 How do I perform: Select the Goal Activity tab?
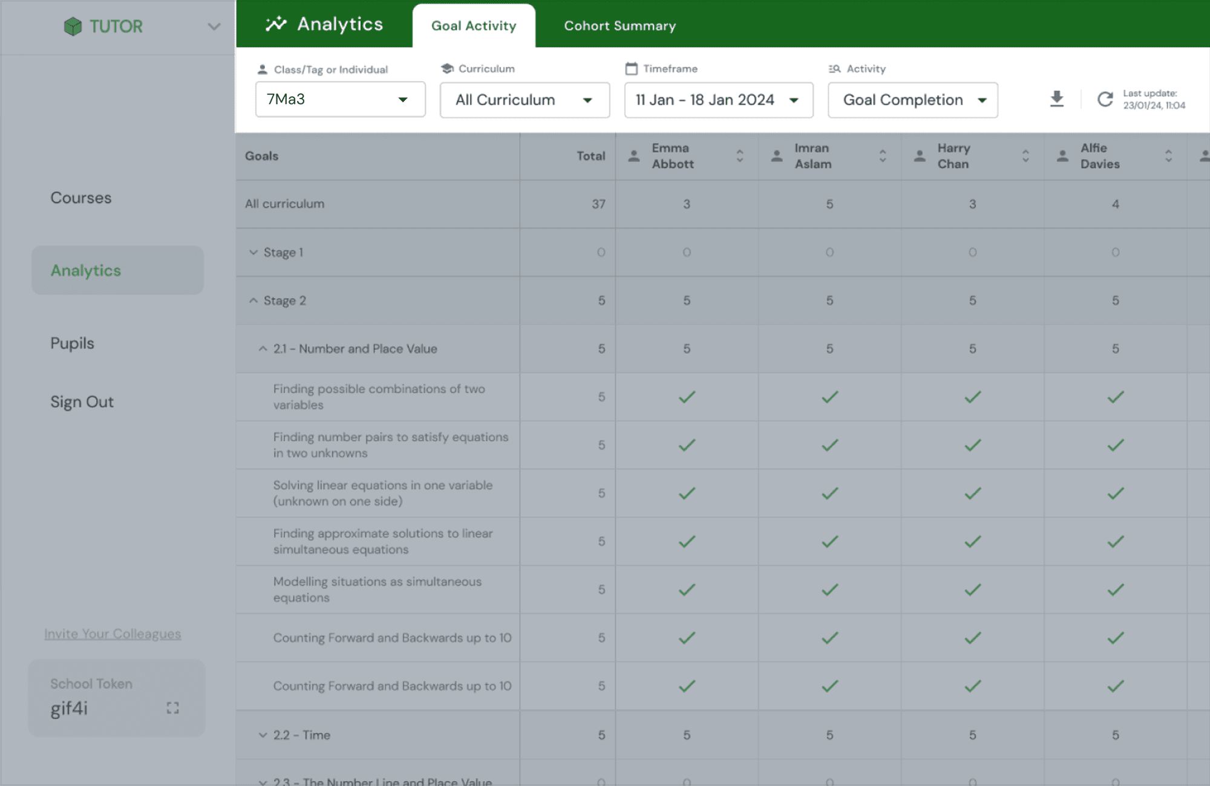coord(474,26)
